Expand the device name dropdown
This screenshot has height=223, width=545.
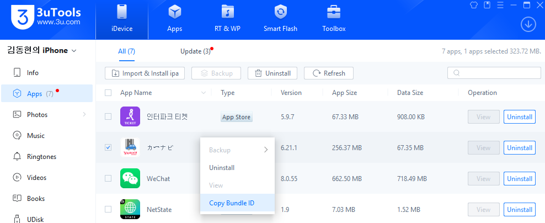coord(74,51)
